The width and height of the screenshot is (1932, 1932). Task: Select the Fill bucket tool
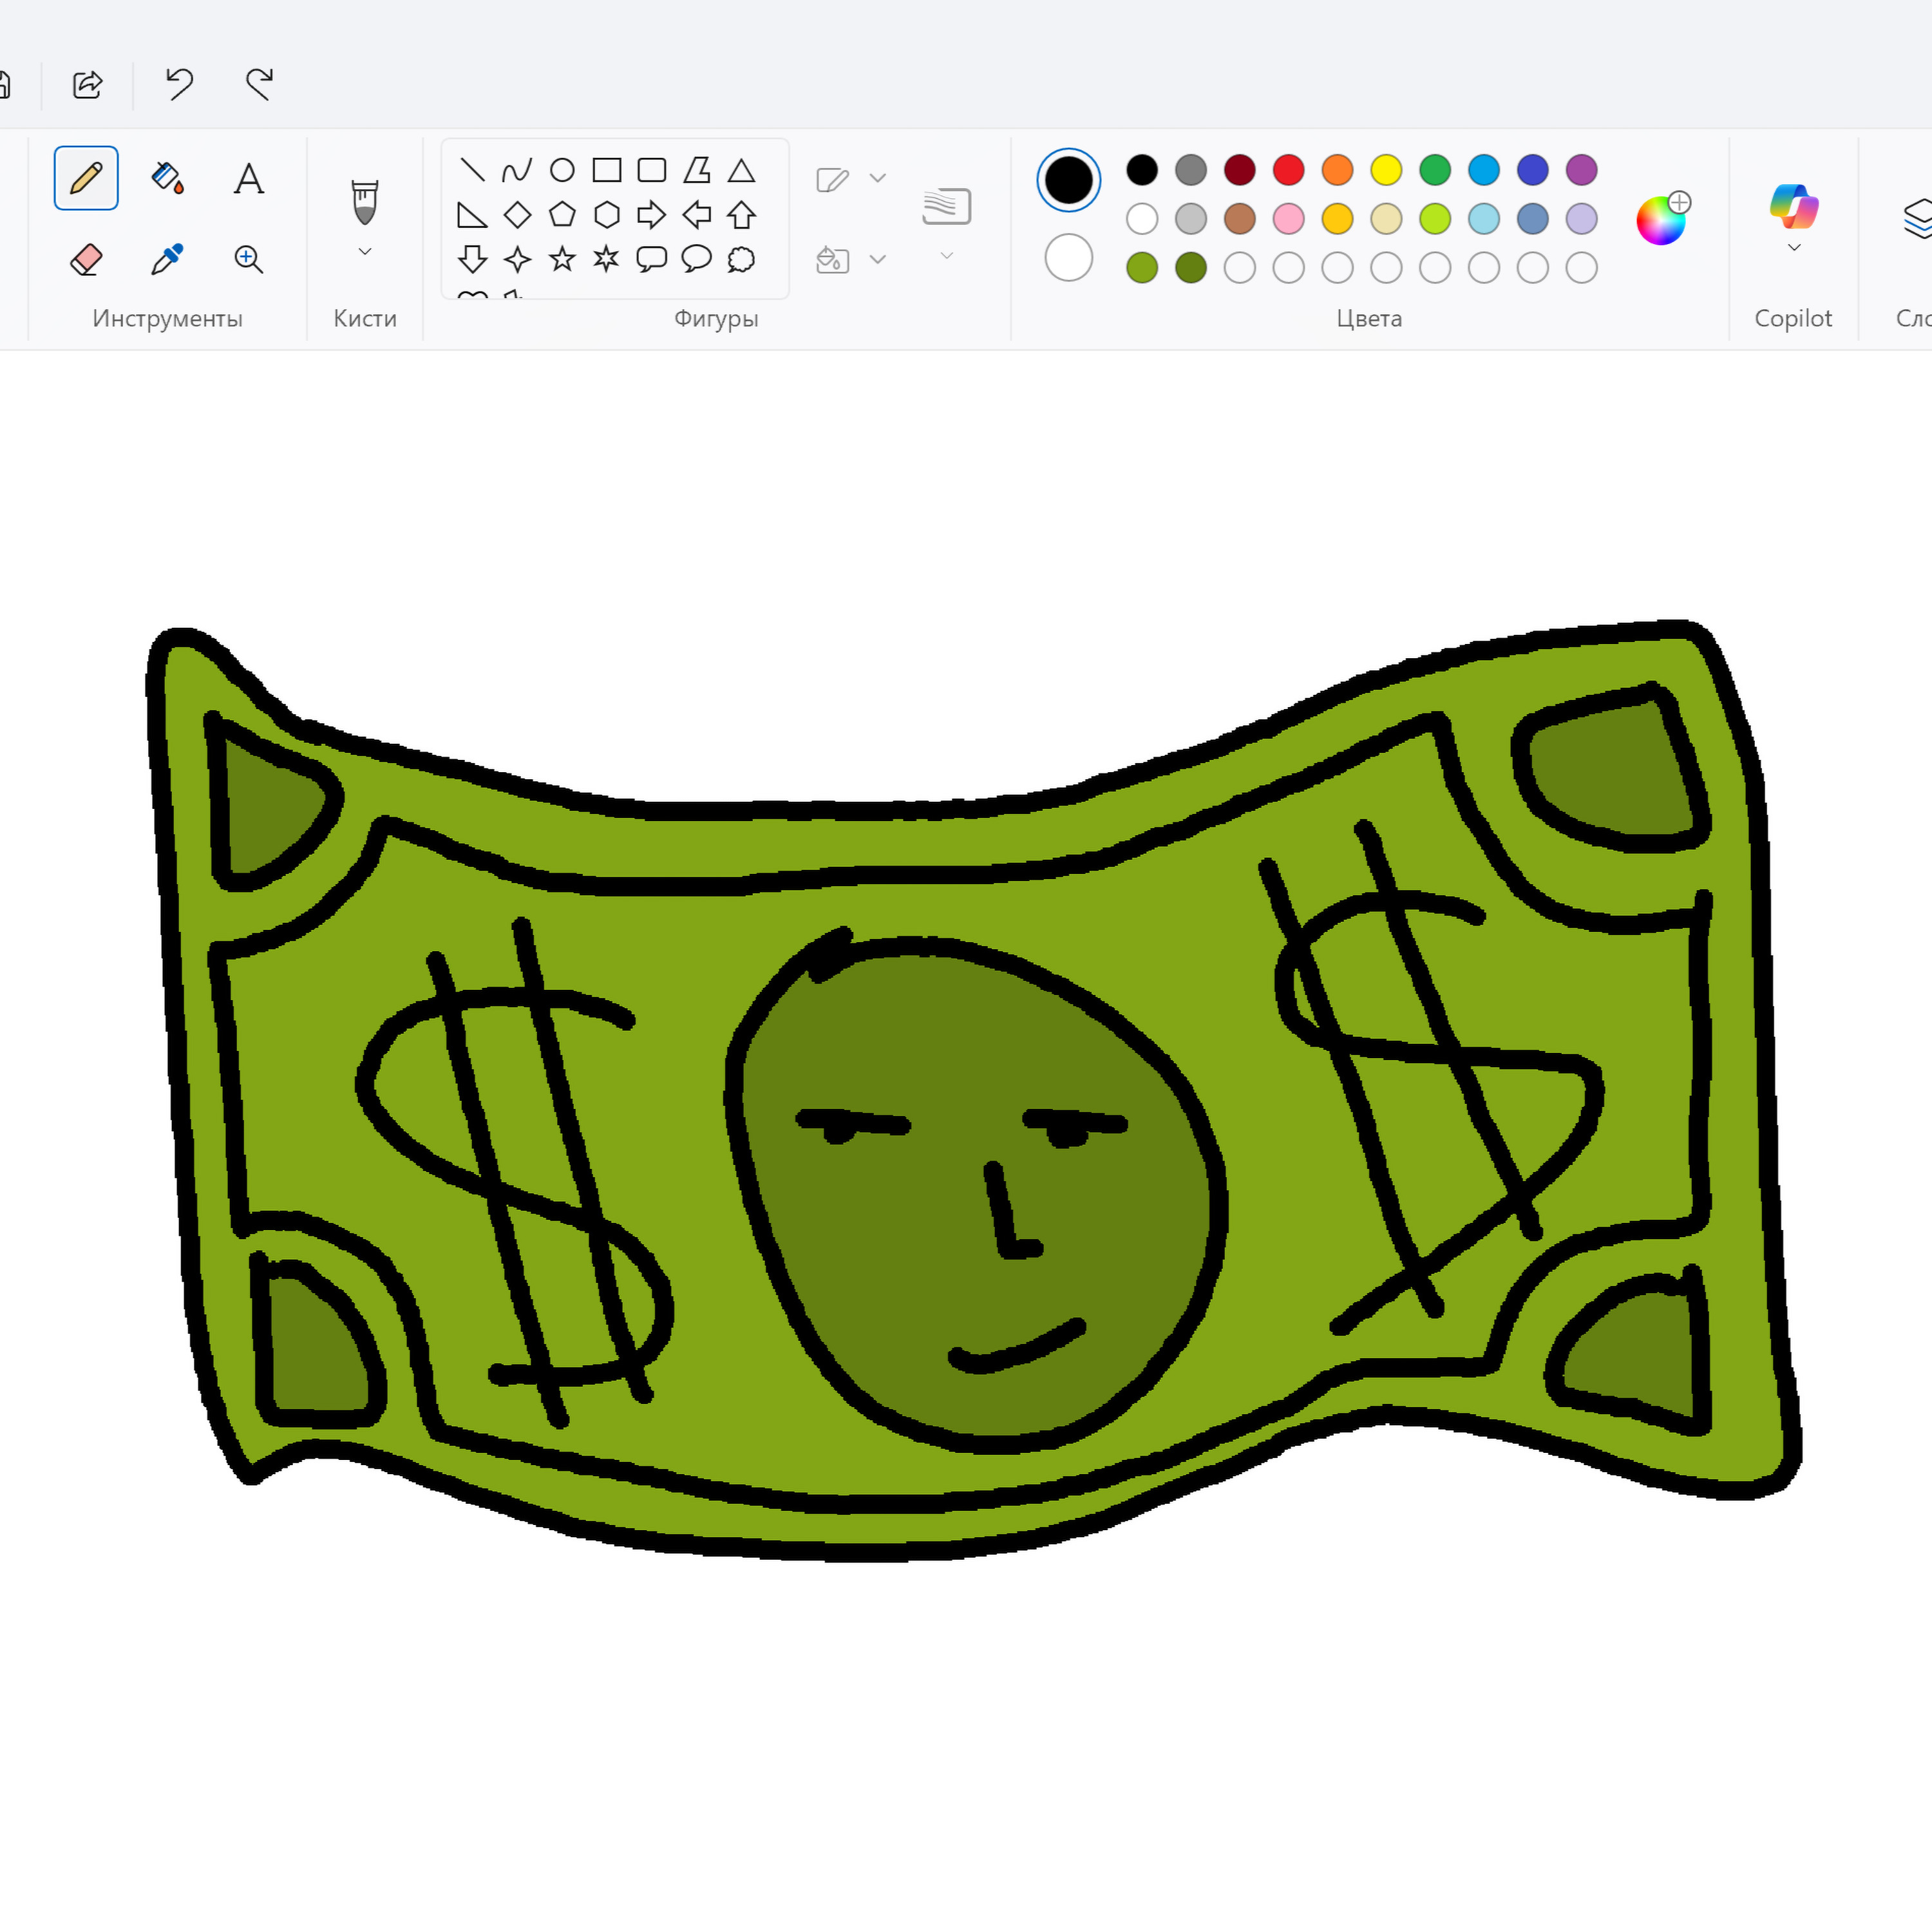pyautogui.click(x=167, y=178)
